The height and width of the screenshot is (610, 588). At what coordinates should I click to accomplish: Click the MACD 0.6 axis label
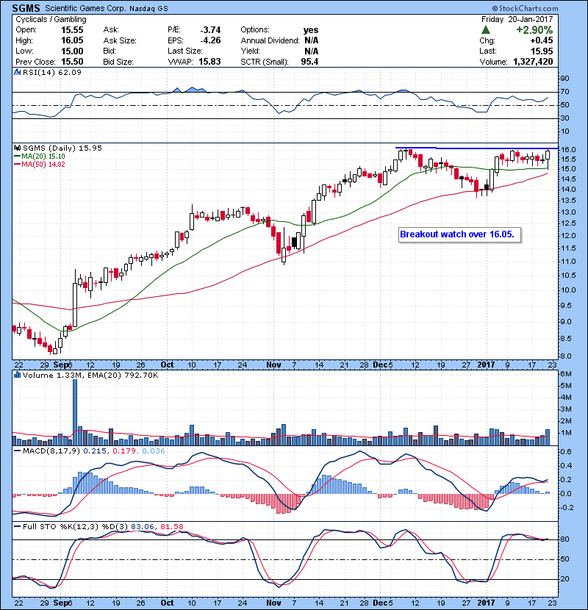(566, 452)
